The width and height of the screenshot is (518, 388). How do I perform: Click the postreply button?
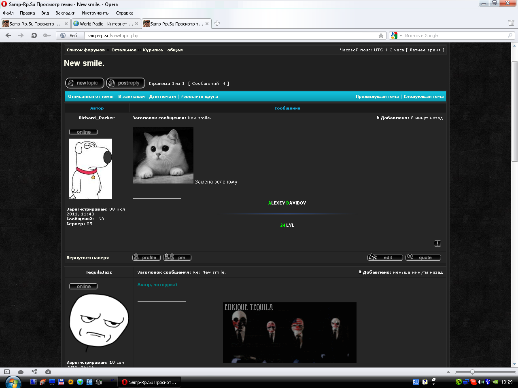[x=125, y=83]
